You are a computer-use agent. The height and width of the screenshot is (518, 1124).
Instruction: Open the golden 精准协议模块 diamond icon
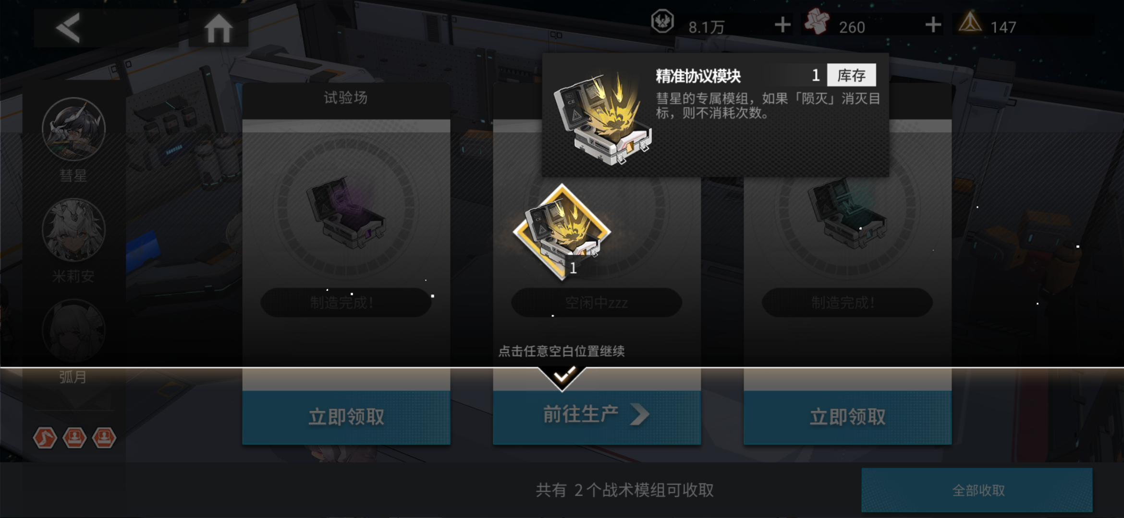(x=562, y=232)
